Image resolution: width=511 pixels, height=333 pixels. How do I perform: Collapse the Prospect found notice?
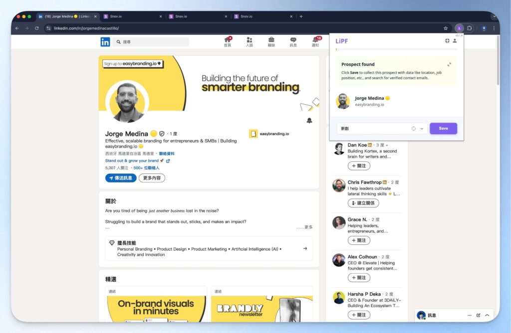(449, 64)
